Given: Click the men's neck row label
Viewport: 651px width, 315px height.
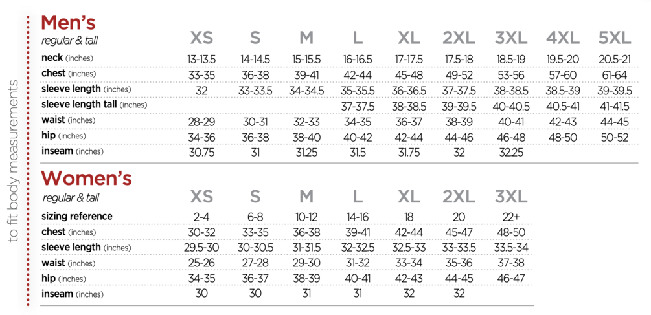Looking at the screenshot, I should (67, 58).
